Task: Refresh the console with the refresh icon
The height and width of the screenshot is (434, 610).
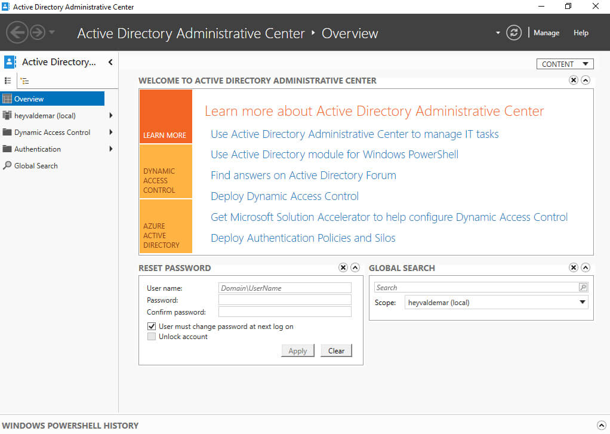Action: pos(513,33)
